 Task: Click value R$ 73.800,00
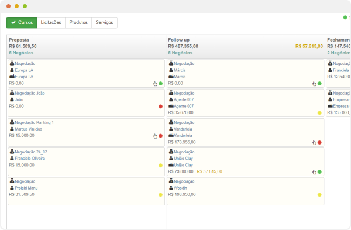coord(181,171)
